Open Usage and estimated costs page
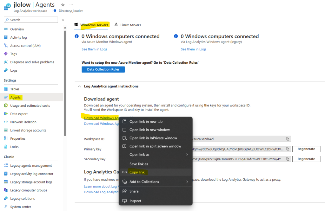Screen dimensions: 325x211 [x=30, y=105]
